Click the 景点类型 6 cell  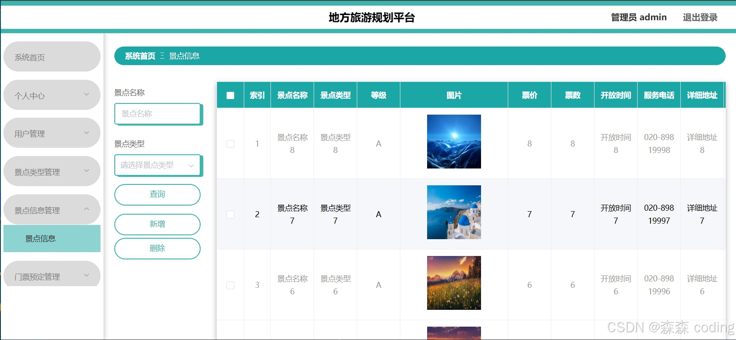tap(335, 285)
